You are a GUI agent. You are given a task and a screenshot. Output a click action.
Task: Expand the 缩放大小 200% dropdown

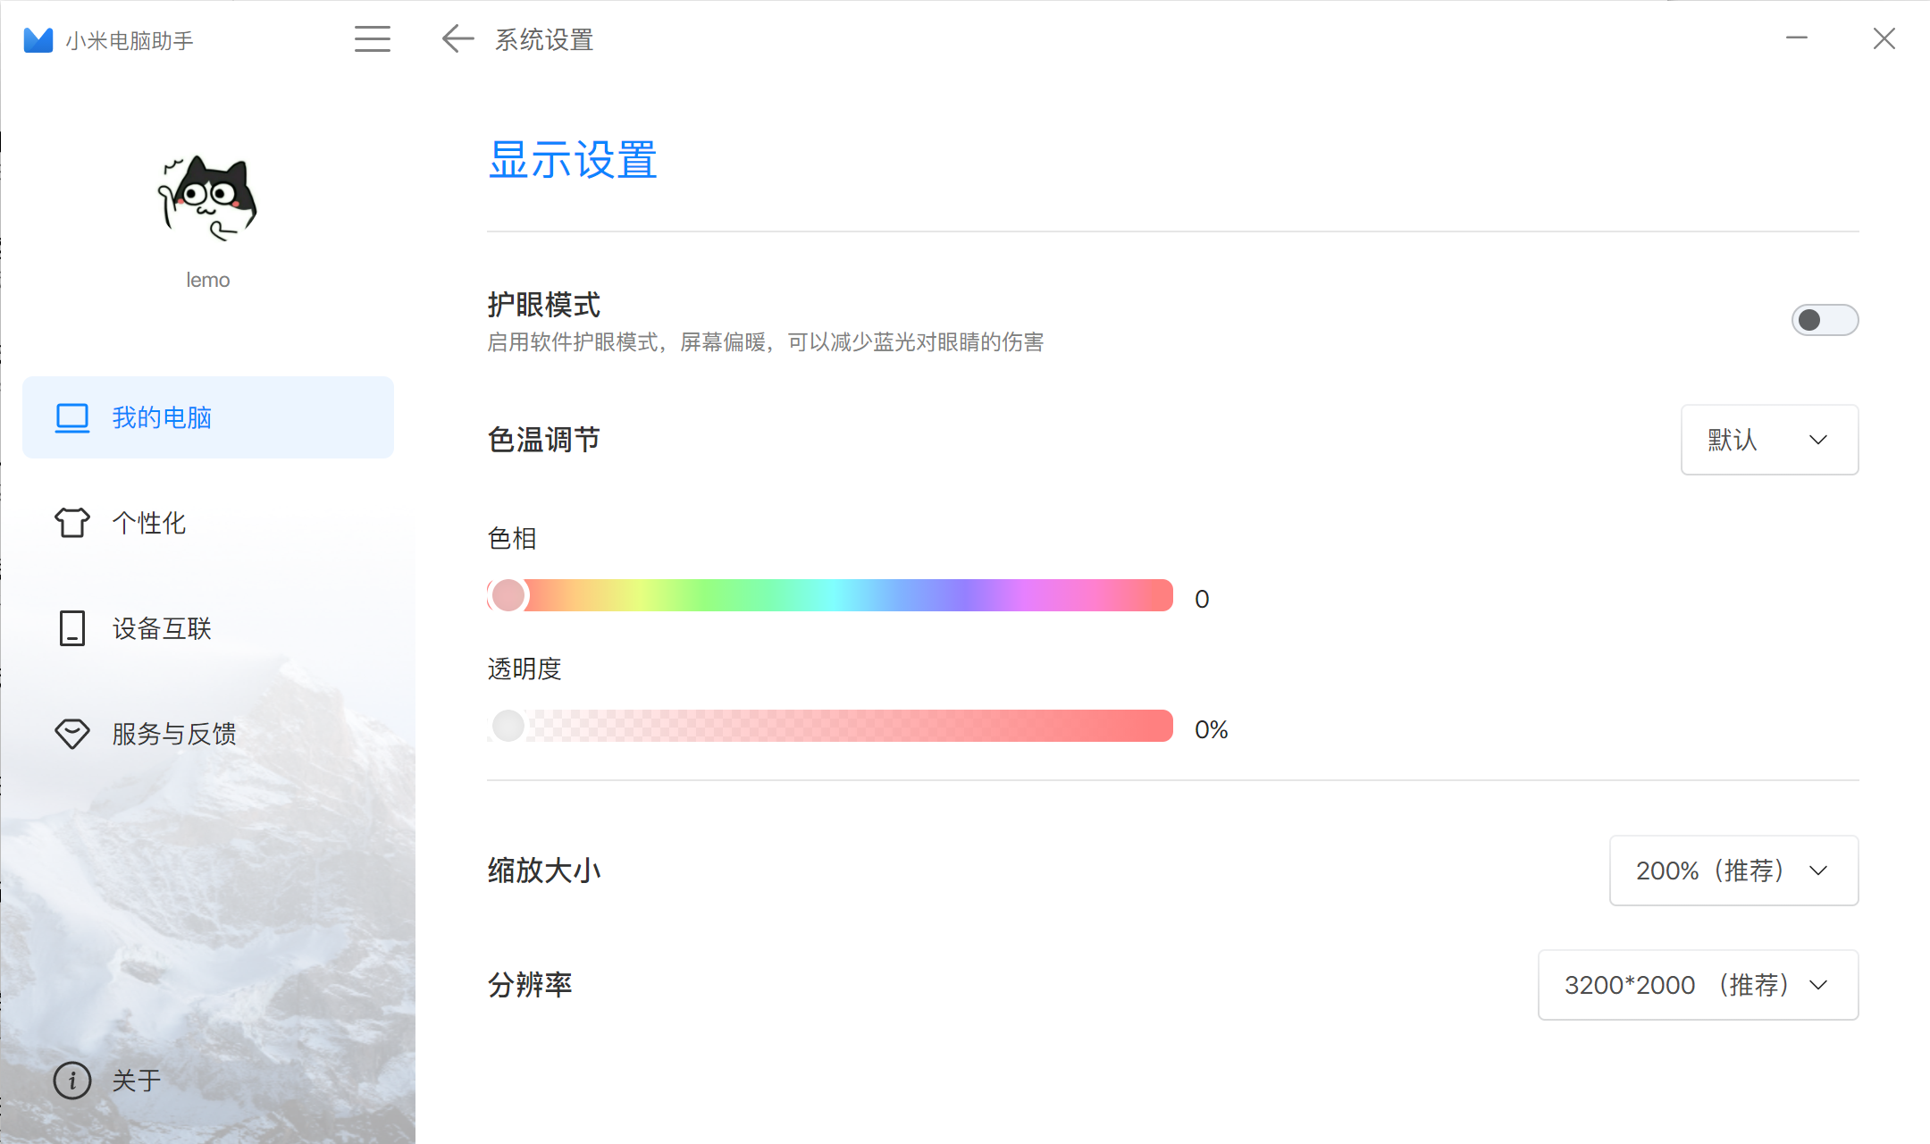point(1733,871)
